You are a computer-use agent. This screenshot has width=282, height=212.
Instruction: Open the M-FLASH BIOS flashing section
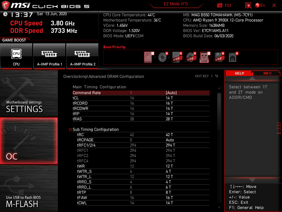click(x=29, y=188)
